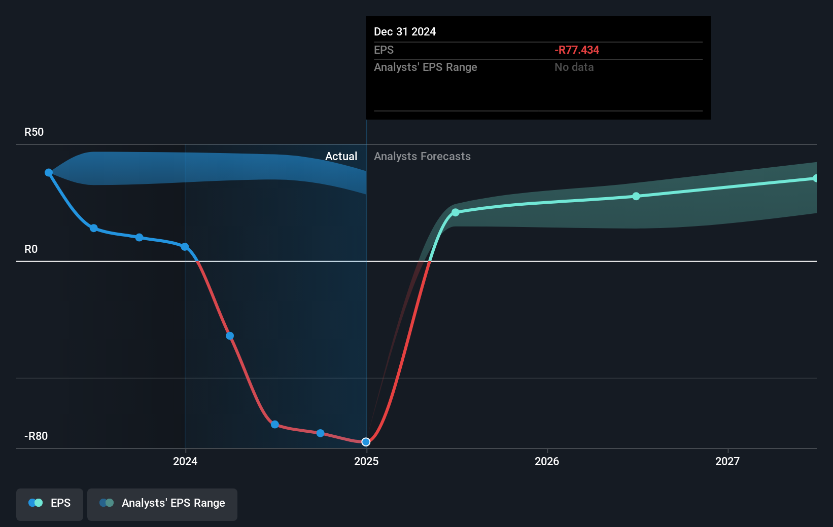The width and height of the screenshot is (833, 527).
Task: Click the Actual section label
Action: click(x=341, y=157)
